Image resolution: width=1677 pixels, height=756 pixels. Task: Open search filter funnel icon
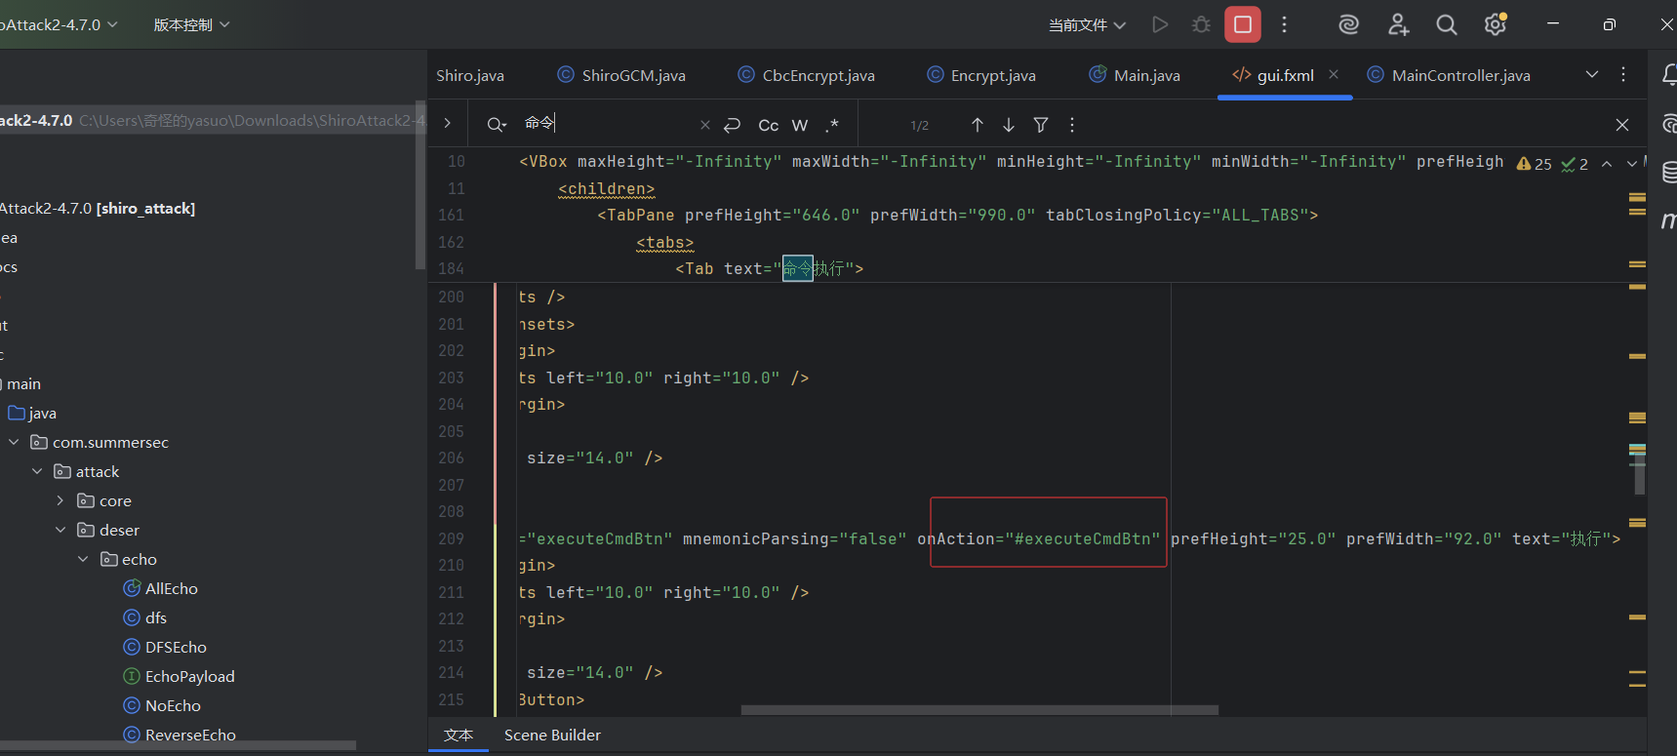(1041, 125)
